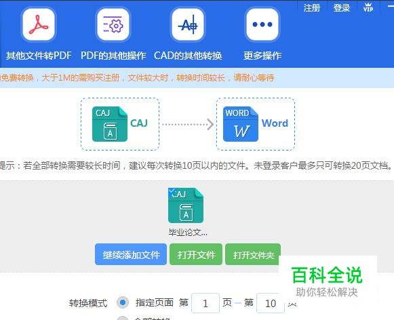The height and width of the screenshot is (320, 394).
Task: Click the start page field showing 1
Action: [205, 303]
